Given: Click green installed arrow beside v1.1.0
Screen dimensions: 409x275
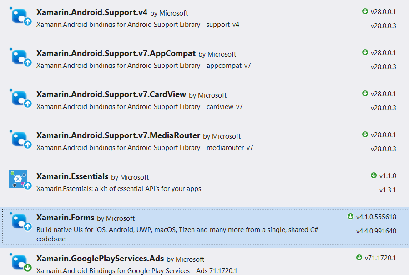Looking at the screenshot, I should point(374,176).
